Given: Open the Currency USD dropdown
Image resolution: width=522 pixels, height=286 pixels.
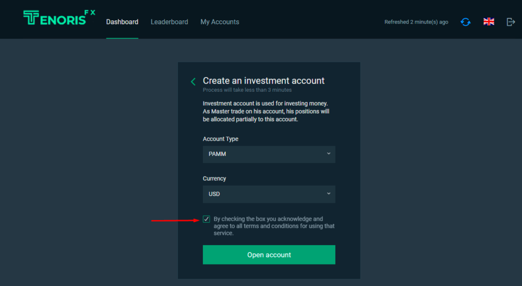Looking at the screenshot, I should 269,194.
